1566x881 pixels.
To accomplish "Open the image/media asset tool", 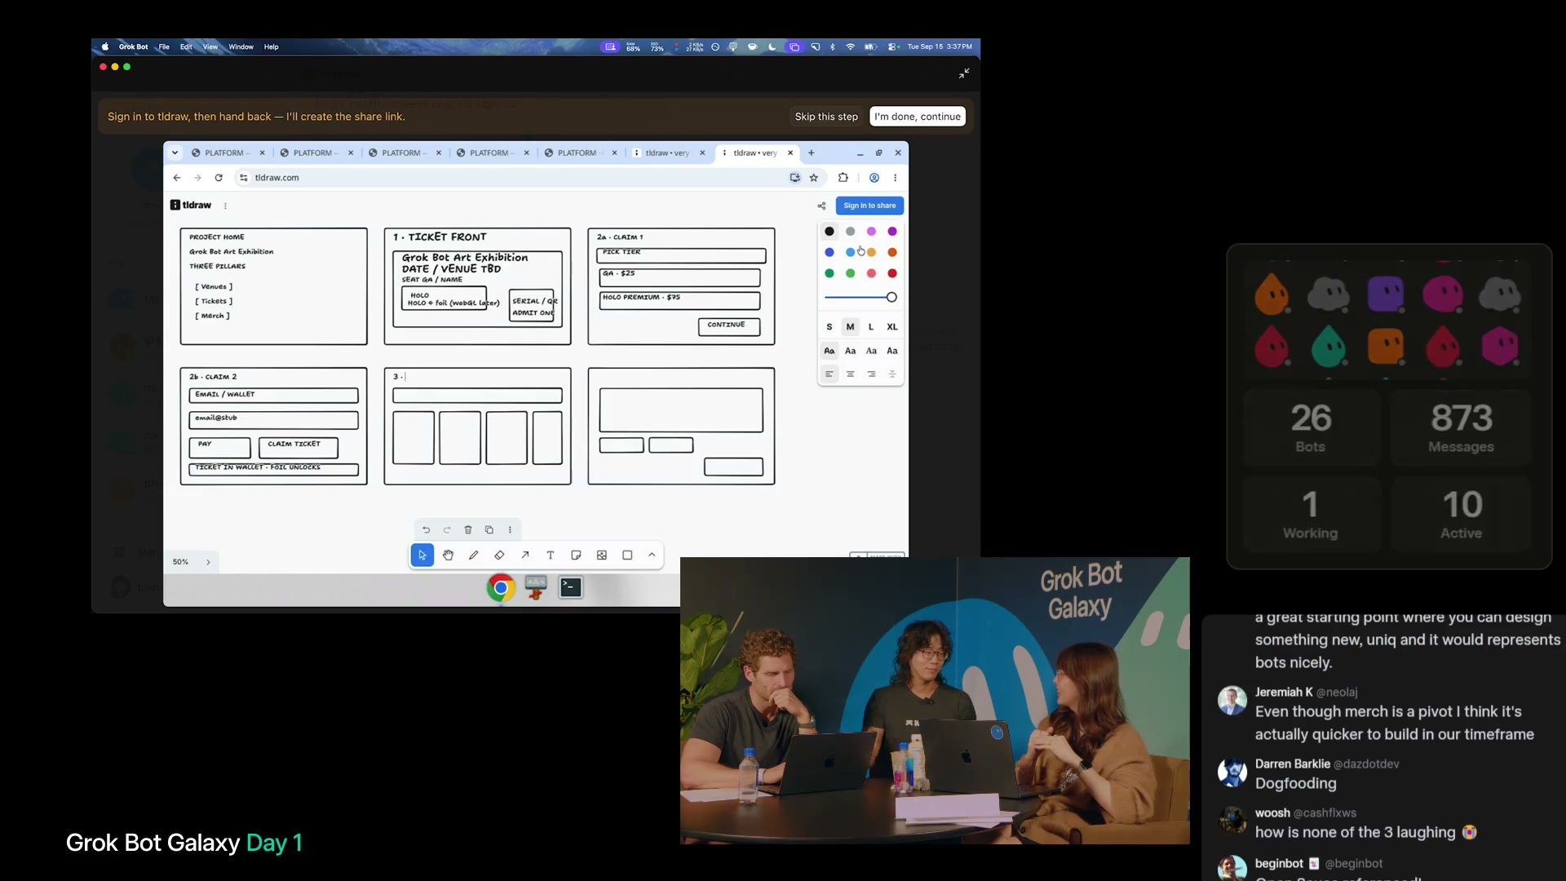I will pyautogui.click(x=602, y=556).
